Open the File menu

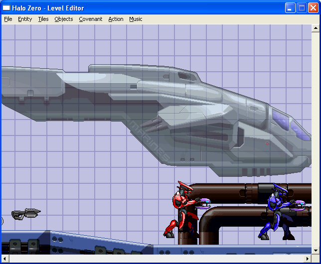click(x=8, y=19)
